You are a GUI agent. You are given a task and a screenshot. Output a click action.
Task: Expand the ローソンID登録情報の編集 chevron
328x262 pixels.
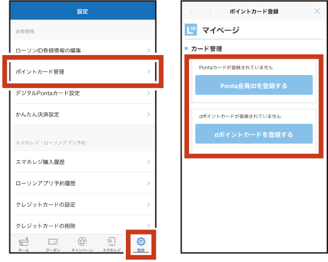(149, 51)
